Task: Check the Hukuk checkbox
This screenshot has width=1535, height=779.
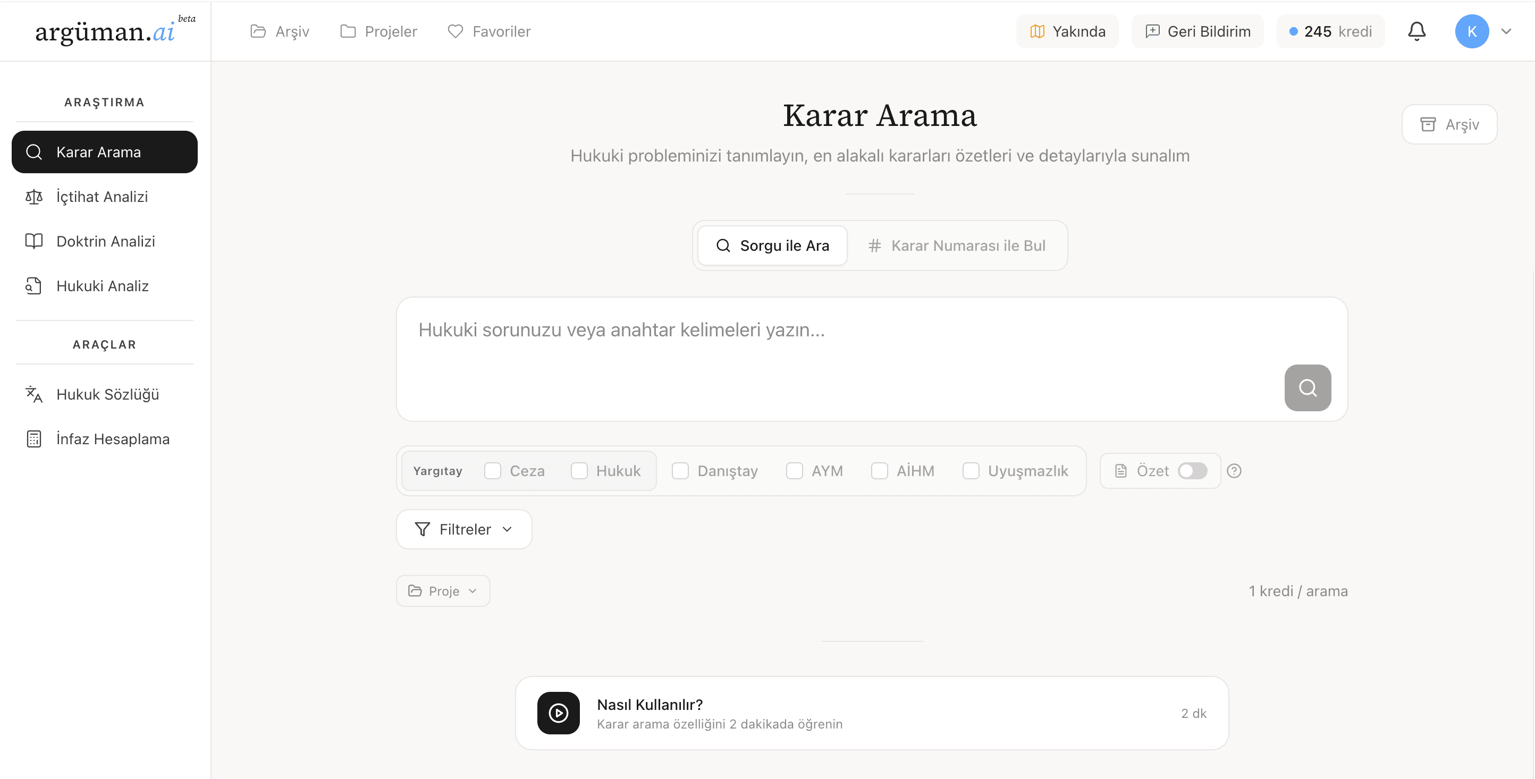Action: click(579, 471)
